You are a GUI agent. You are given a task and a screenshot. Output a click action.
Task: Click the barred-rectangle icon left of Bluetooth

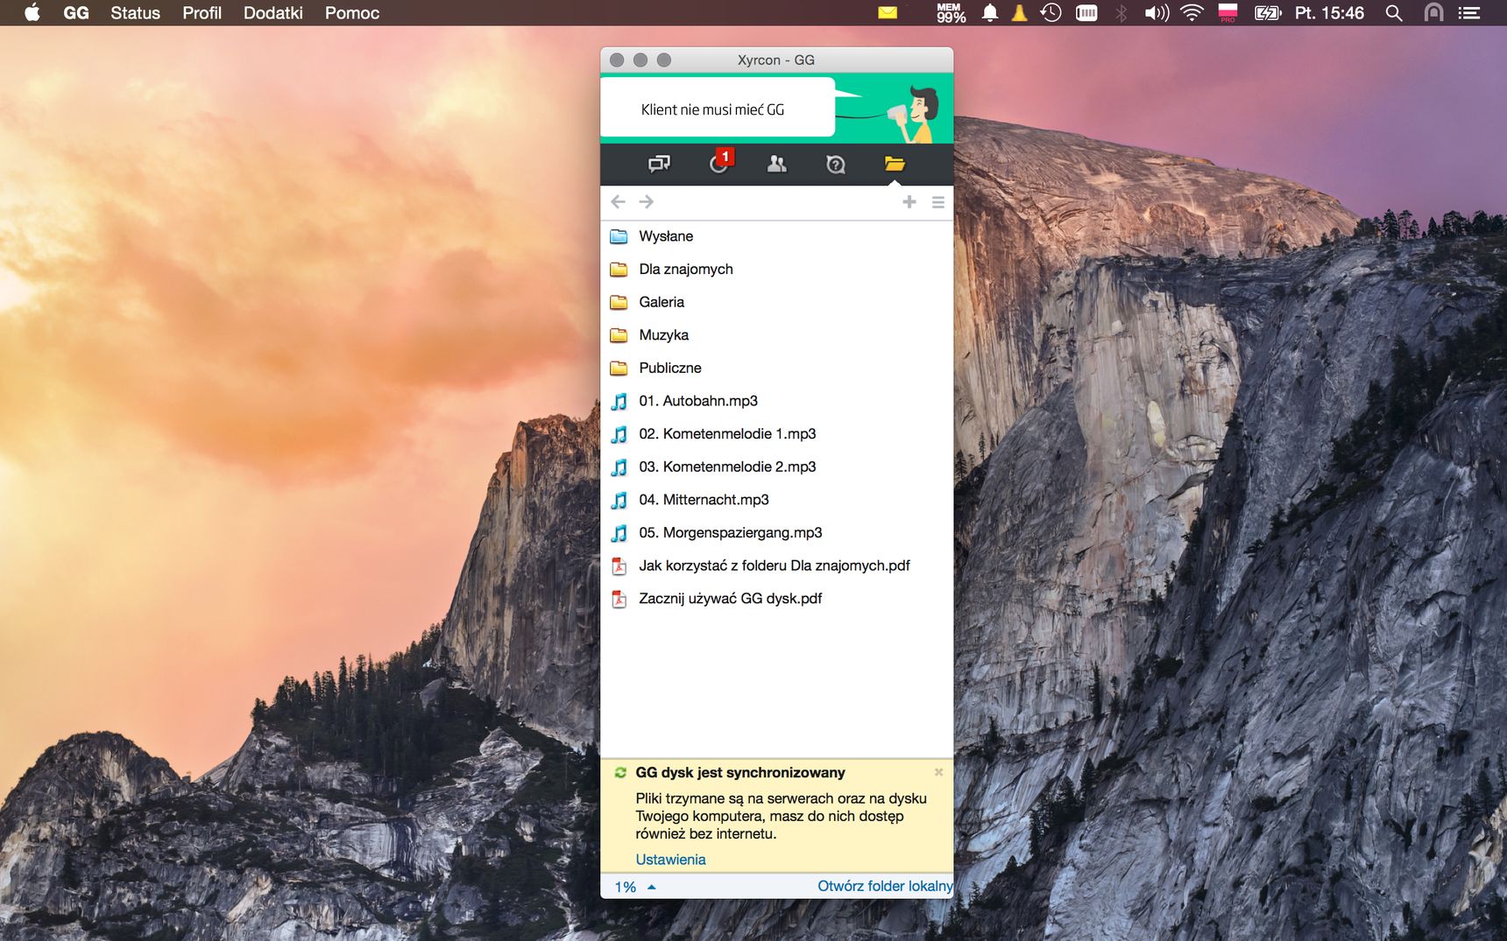[x=1086, y=12]
